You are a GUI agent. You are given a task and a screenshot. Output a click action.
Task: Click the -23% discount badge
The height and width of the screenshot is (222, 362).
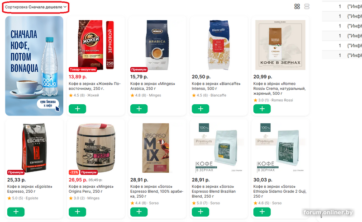coord(74,172)
